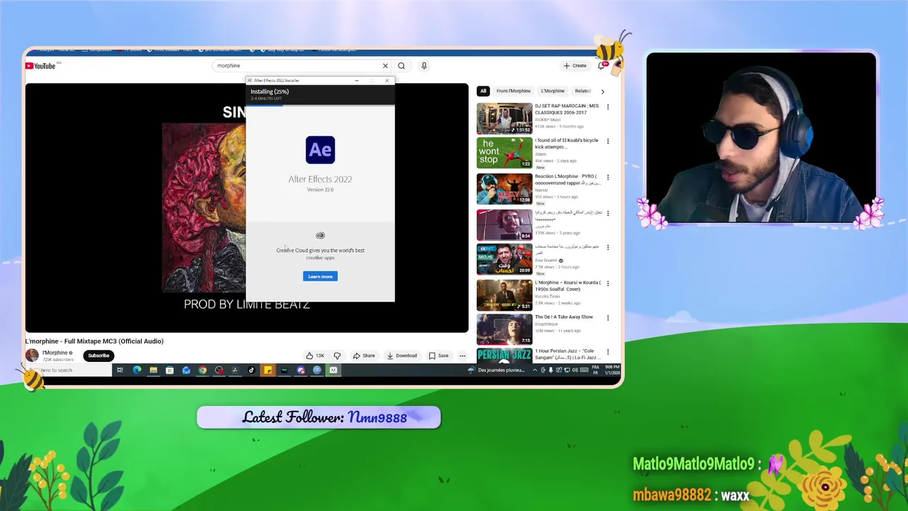The width and height of the screenshot is (908, 511).
Task: Click the video title L'morphine Full Mixtape MC3
Action: 94,341
